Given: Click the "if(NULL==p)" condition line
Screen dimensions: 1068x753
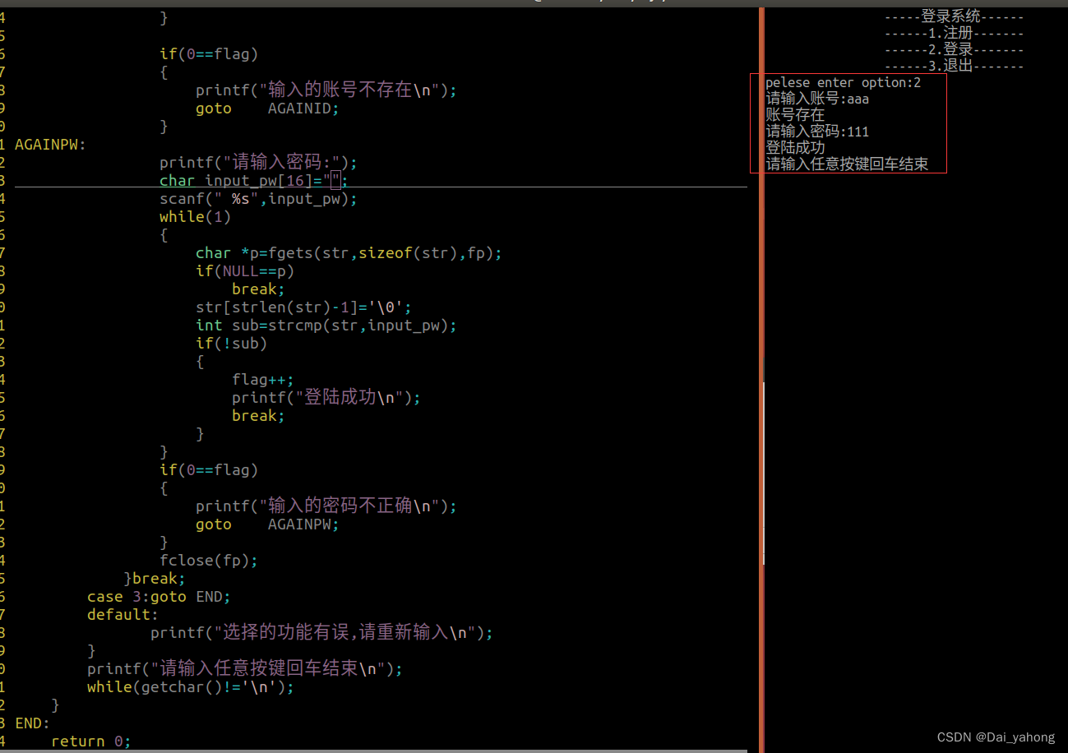Looking at the screenshot, I should [245, 271].
